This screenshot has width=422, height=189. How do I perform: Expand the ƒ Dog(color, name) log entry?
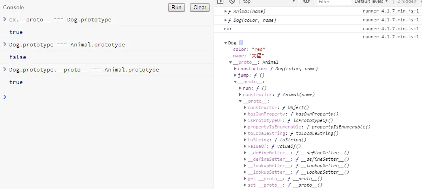point(225,20)
